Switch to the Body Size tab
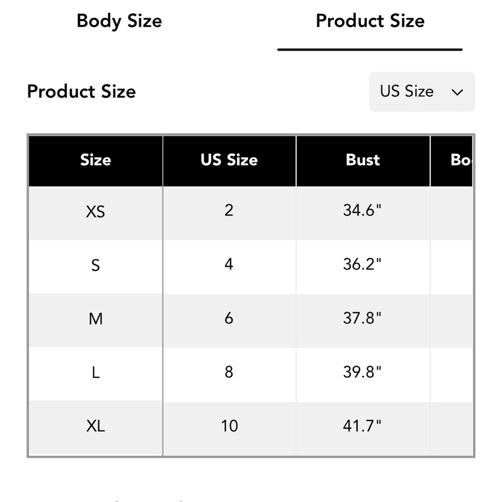The image size is (502, 502). click(x=119, y=21)
